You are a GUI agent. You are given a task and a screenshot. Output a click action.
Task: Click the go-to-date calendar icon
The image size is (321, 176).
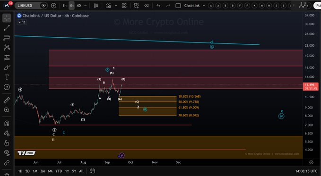point(92,171)
